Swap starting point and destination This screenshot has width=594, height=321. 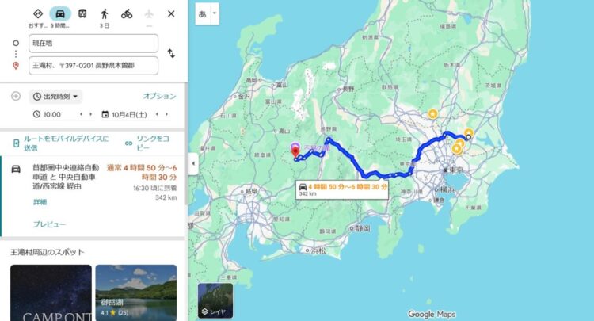[x=171, y=53]
